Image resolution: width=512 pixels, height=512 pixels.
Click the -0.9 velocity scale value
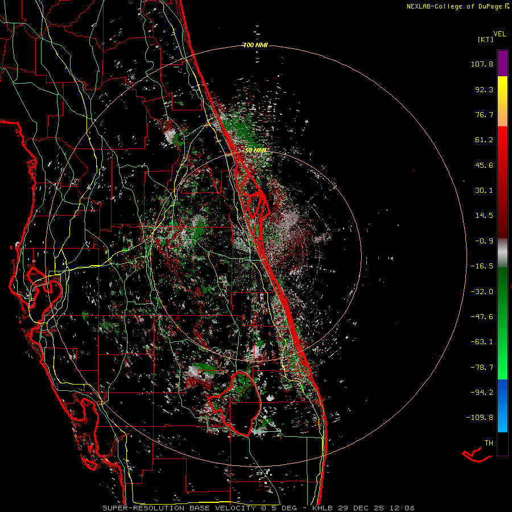(x=484, y=241)
